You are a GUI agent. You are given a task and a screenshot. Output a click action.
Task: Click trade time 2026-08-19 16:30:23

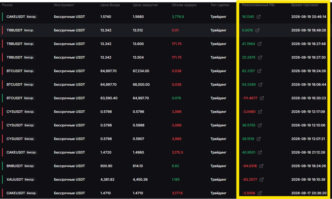click(x=309, y=98)
